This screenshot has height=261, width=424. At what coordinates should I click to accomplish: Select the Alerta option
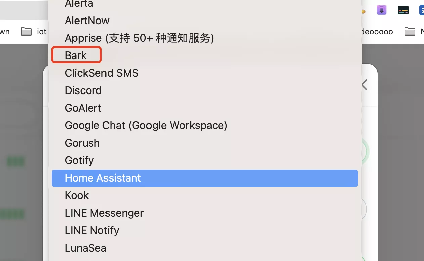79,4
